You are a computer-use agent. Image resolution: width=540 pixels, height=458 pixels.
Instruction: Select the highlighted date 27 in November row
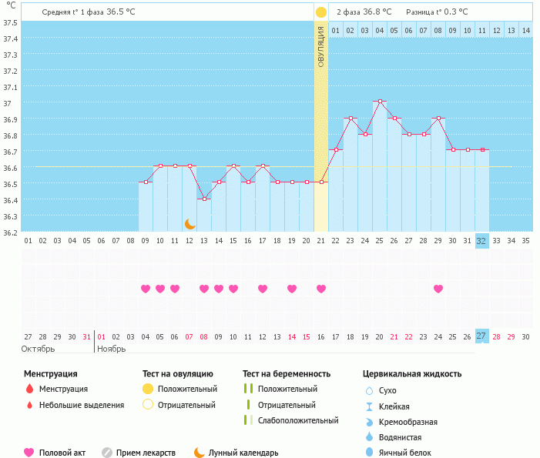(481, 337)
